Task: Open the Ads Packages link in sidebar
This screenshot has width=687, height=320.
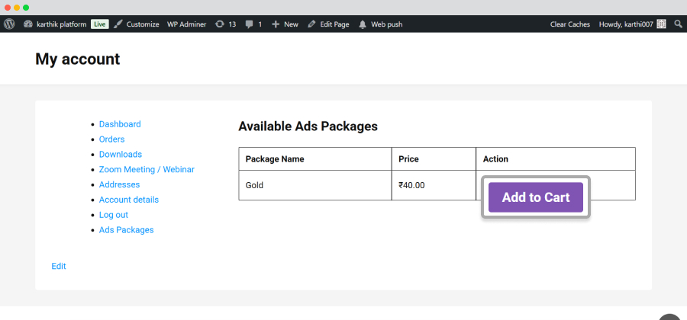Action: (x=126, y=229)
